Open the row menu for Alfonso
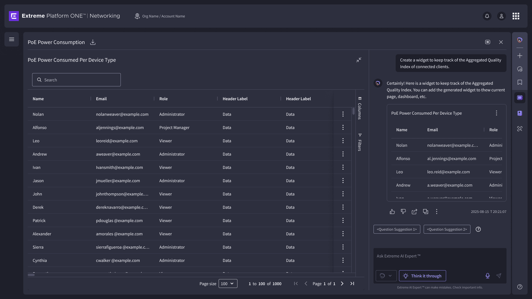The image size is (532, 299). (x=343, y=127)
